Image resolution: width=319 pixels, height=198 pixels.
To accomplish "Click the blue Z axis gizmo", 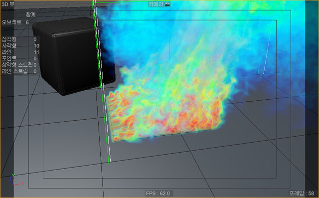I will click(x=10, y=179).
